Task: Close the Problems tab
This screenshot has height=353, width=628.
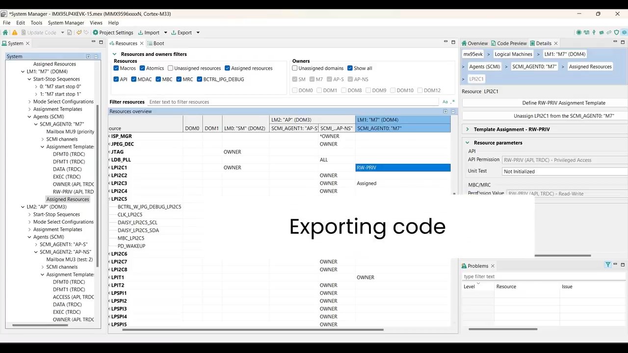Action: 493,266
